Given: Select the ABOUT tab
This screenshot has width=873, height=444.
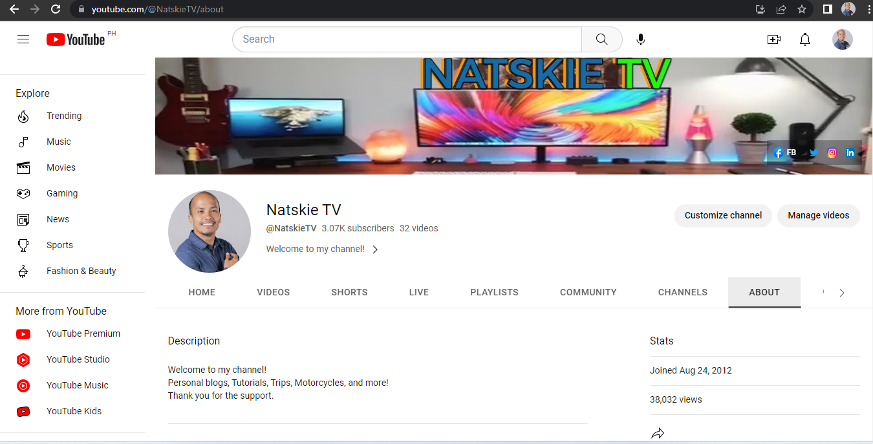Looking at the screenshot, I should [764, 293].
